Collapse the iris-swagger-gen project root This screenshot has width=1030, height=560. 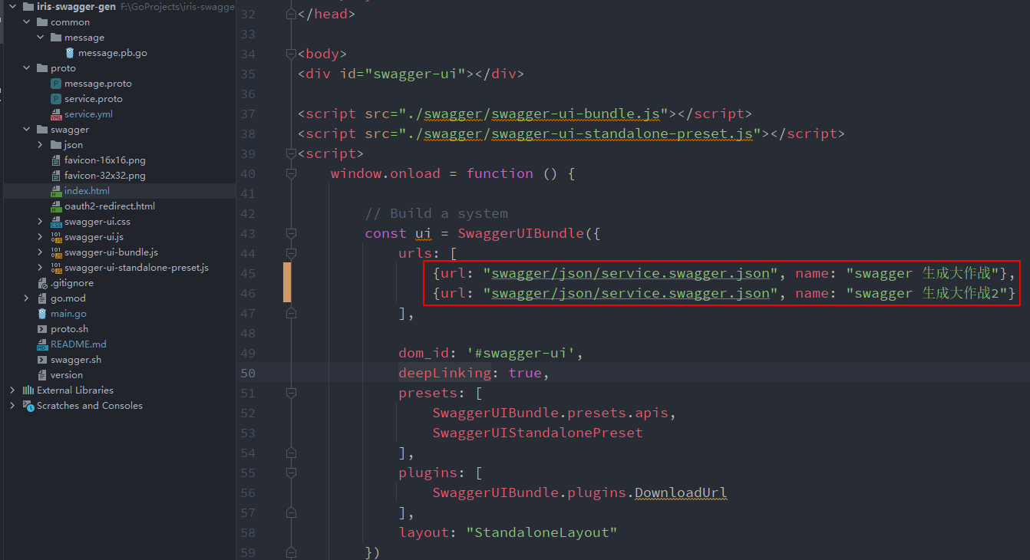(12, 7)
